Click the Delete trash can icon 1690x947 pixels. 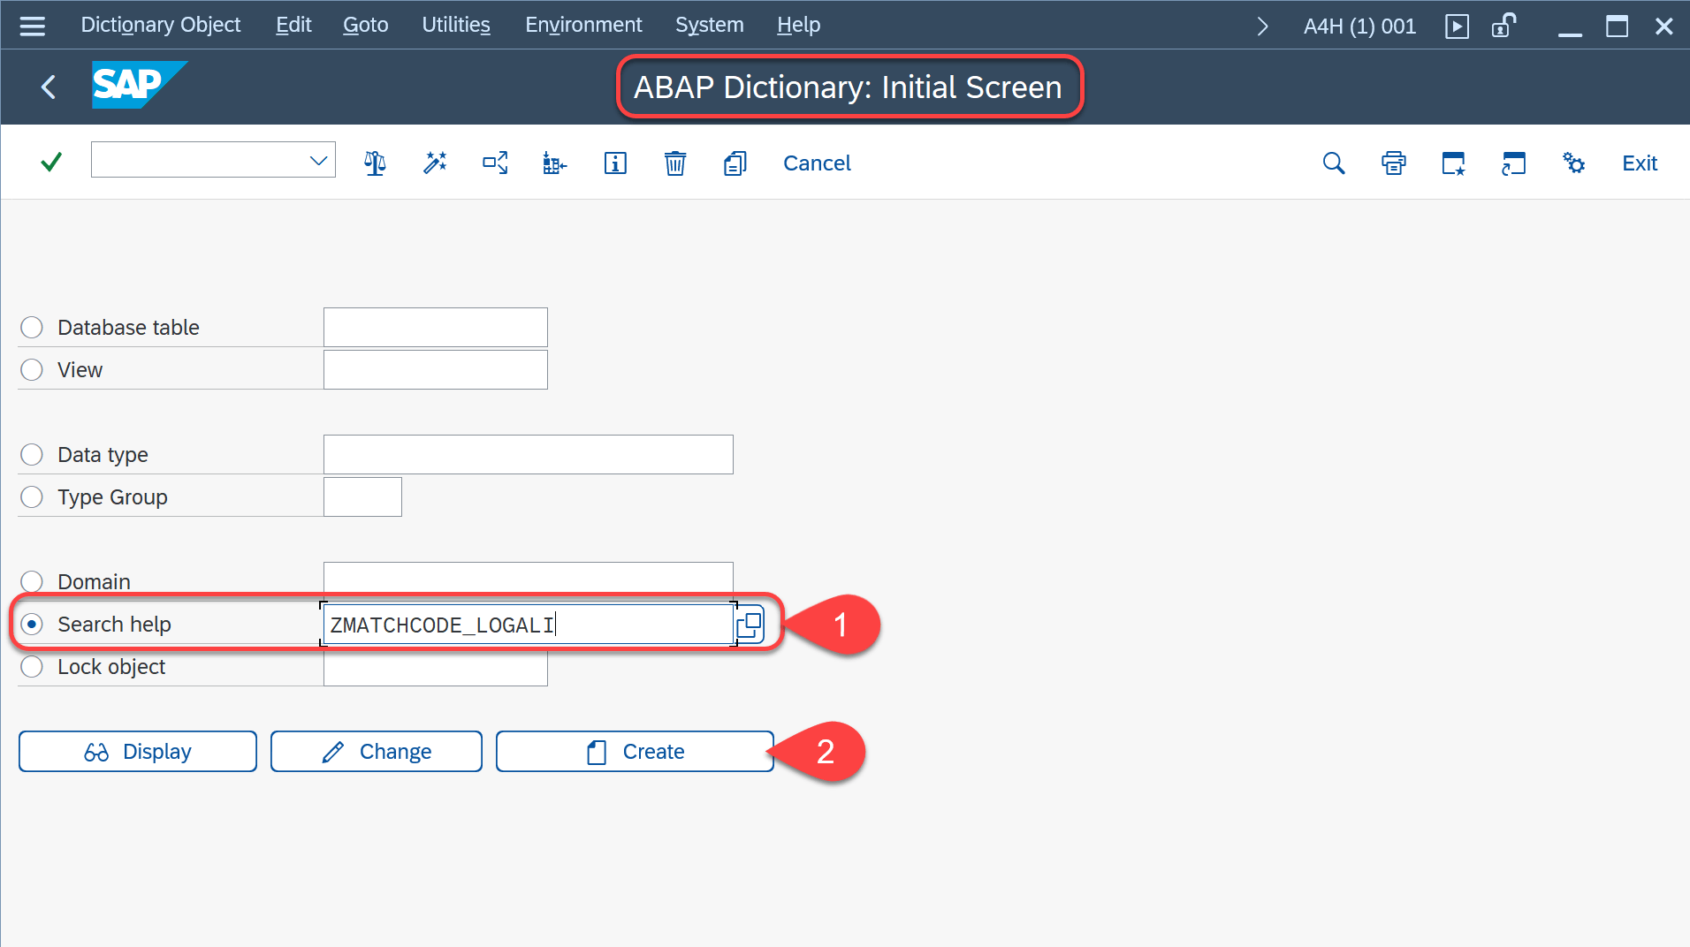click(x=675, y=163)
